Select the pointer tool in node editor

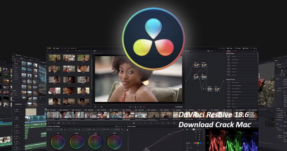pos(186,51)
